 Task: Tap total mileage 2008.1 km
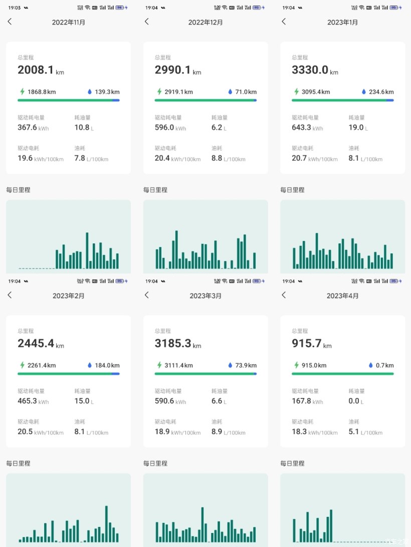(41, 70)
